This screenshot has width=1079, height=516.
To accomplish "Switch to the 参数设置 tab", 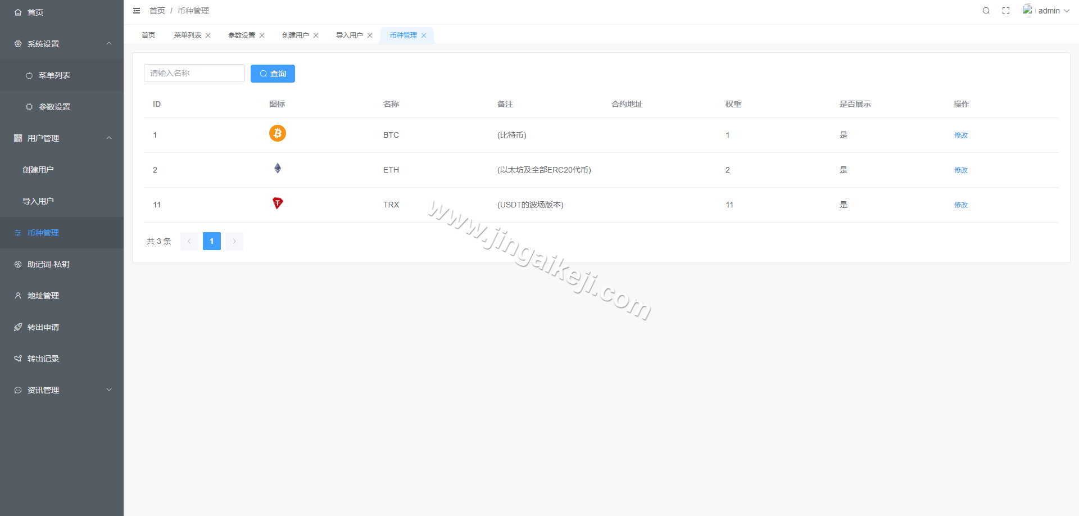I will point(242,35).
